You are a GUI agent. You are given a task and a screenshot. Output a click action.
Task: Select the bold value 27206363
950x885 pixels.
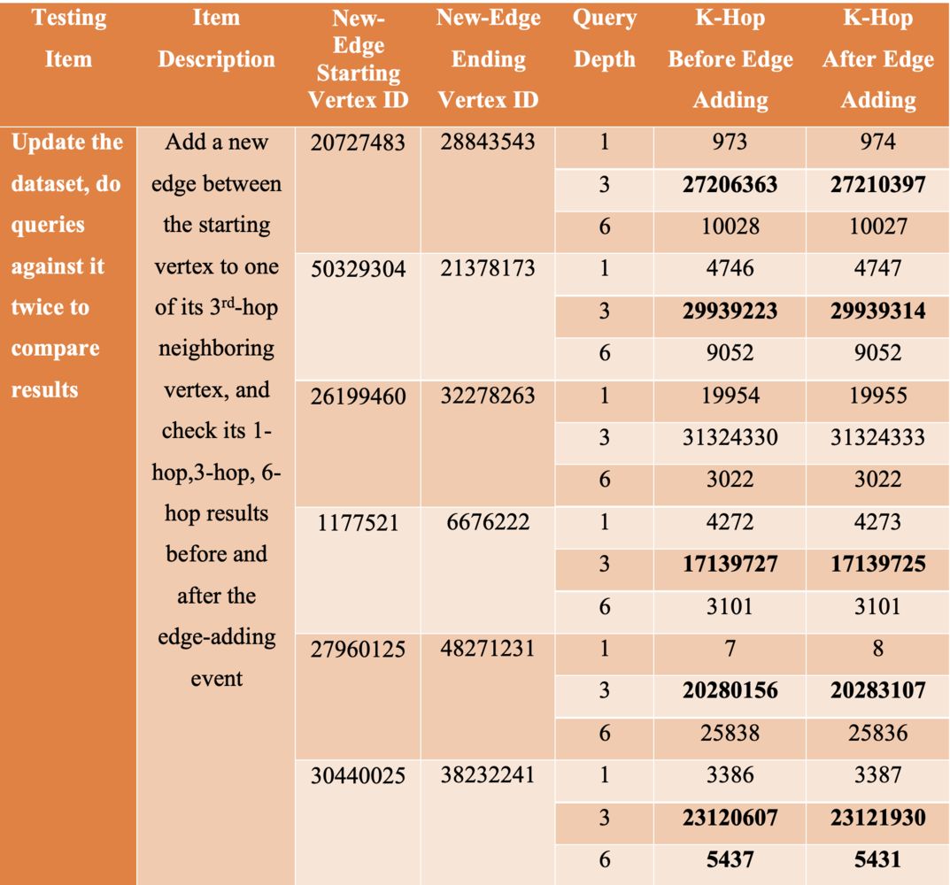(730, 185)
